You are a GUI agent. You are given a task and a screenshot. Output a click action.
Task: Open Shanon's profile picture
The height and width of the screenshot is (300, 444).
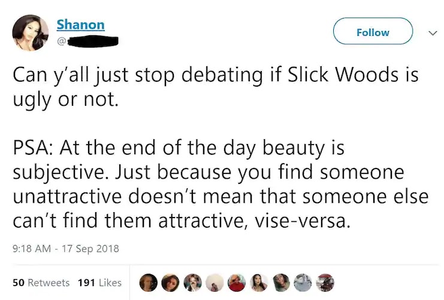coord(31,32)
